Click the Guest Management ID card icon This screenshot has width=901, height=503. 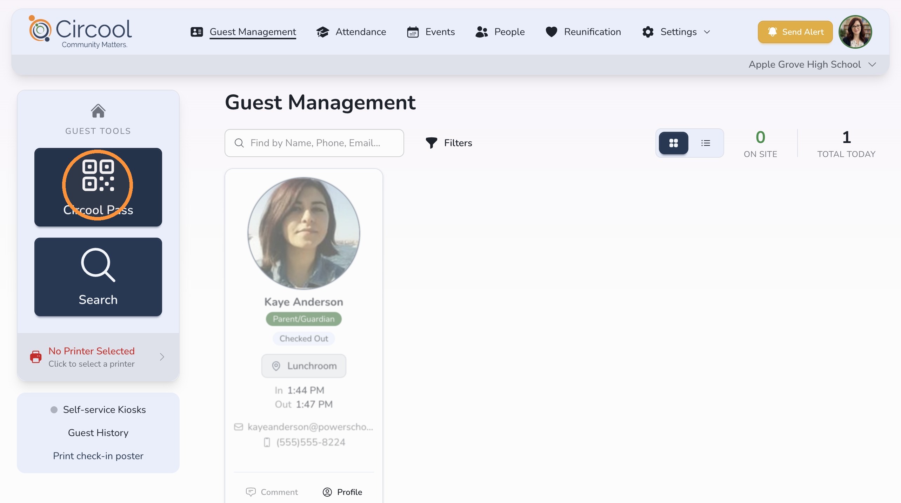click(197, 32)
